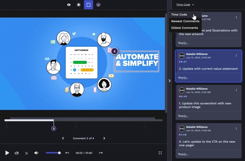The height and width of the screenshot is (161, 245).
Task: Click NW avatar on 00:45 comment
Action: (182, 90)
